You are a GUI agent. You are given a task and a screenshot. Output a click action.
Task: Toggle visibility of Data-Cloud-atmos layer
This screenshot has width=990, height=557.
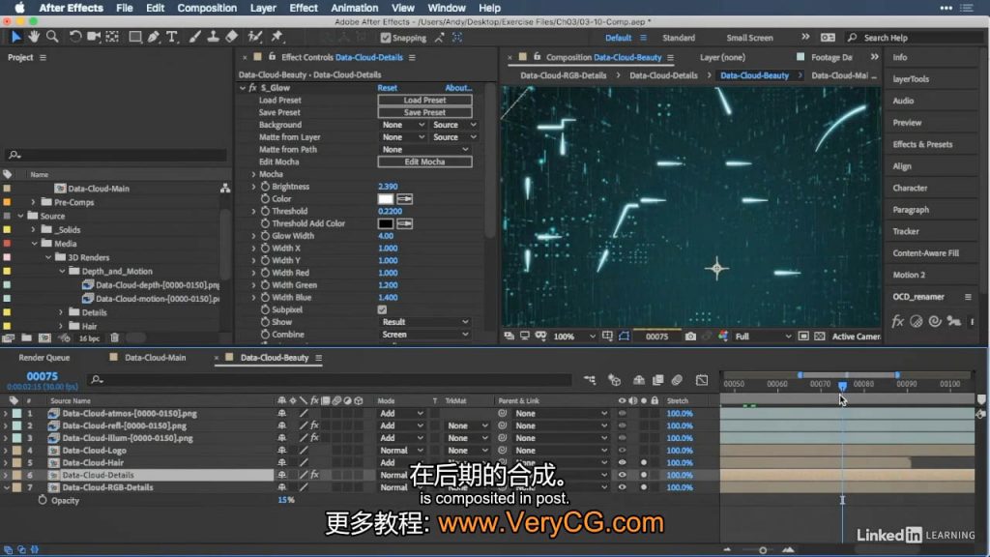[622, 414]
